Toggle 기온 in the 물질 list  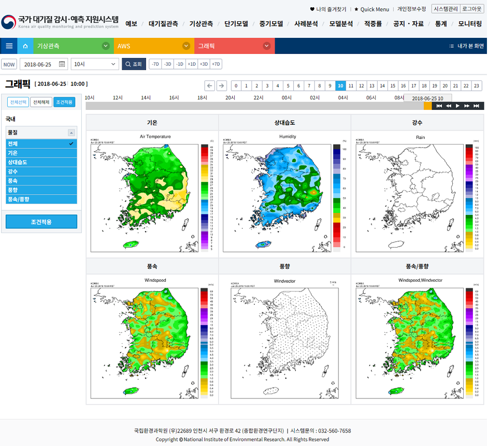tap(41, 153)
